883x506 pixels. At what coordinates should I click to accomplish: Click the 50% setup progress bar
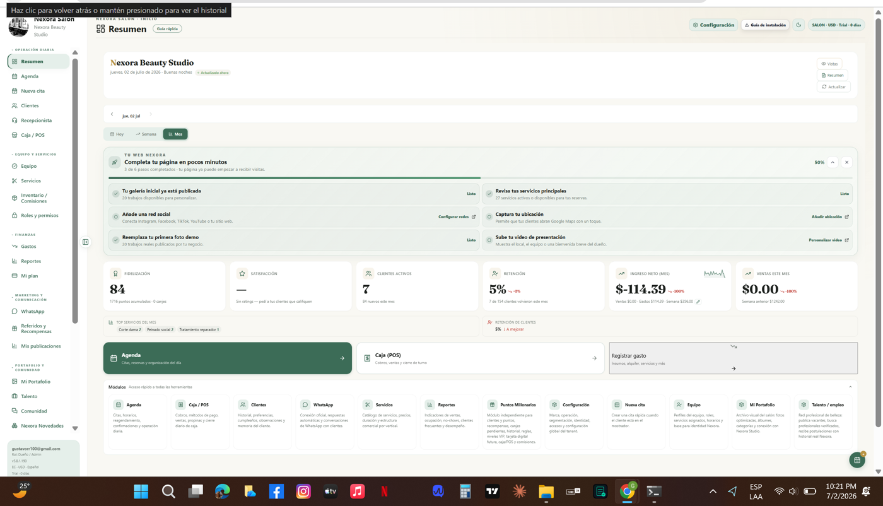481,178
